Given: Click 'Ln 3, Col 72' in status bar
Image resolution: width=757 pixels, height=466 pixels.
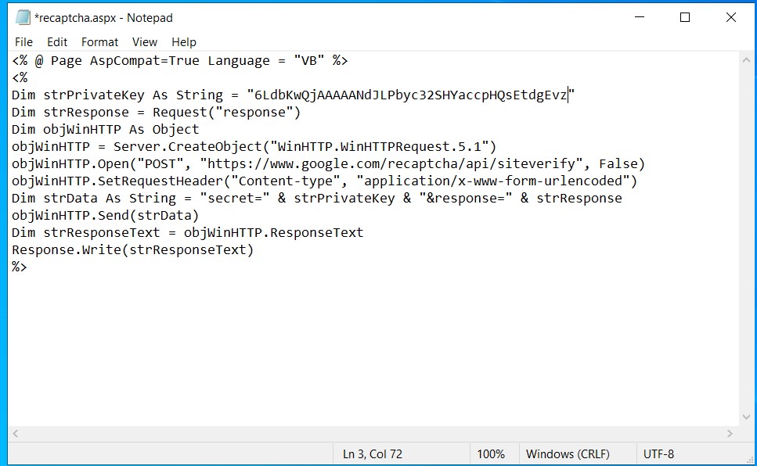Looking at the screenshot, I should [x=372, y=454].
